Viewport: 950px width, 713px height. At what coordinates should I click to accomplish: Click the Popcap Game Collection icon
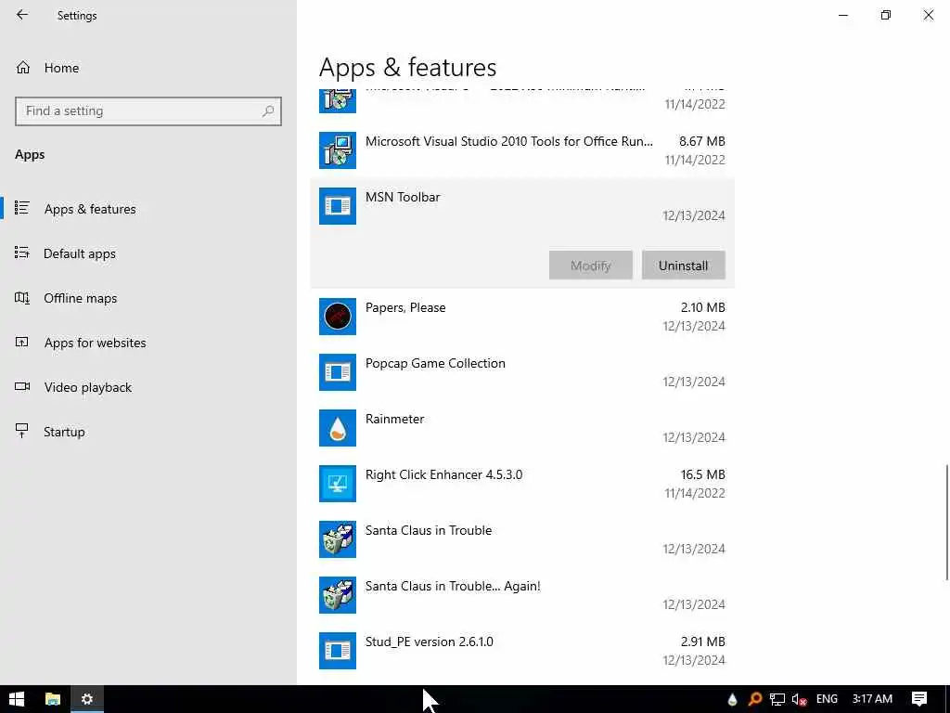(x=338, y=372)
